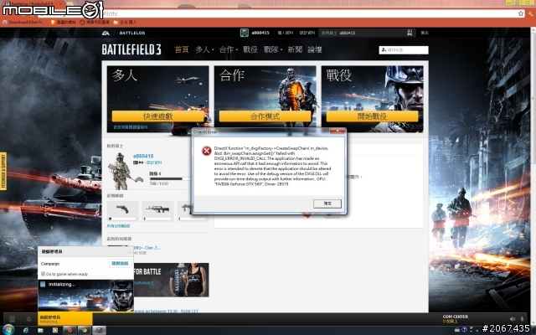Click the Battlelog bottom bar calendar icon

click(12, 319)
